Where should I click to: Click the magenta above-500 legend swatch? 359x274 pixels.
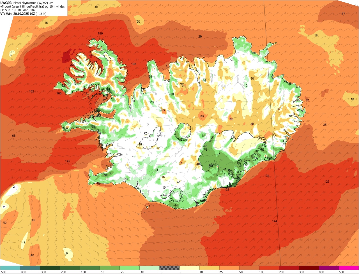(x=349, y=268)
